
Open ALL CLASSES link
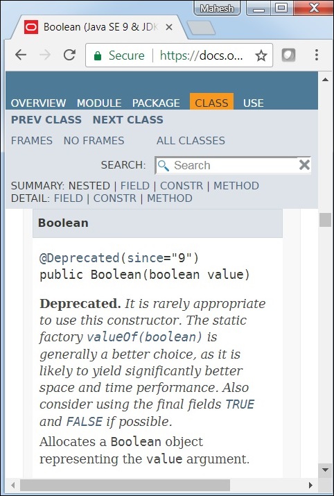(x=191, y=140)
